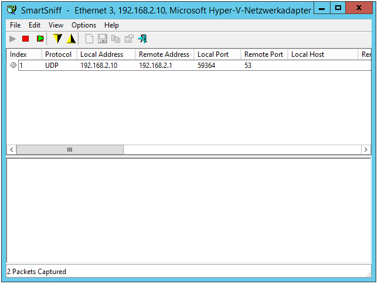Open the File menu
The height and width of the screenshot is (284, 378).
pos(15,25)
